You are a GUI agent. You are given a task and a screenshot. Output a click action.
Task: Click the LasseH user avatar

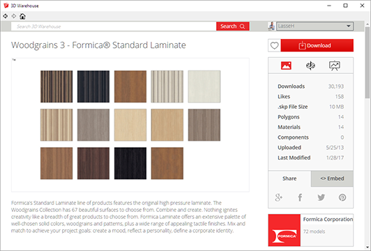272,26
